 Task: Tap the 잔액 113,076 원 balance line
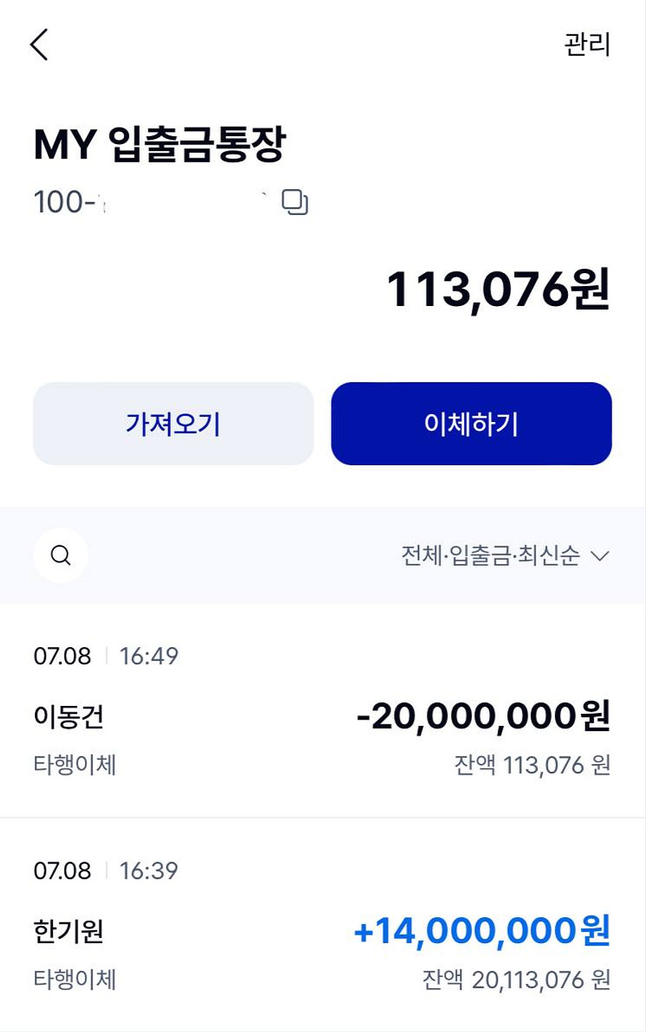(x=532, y=765)
